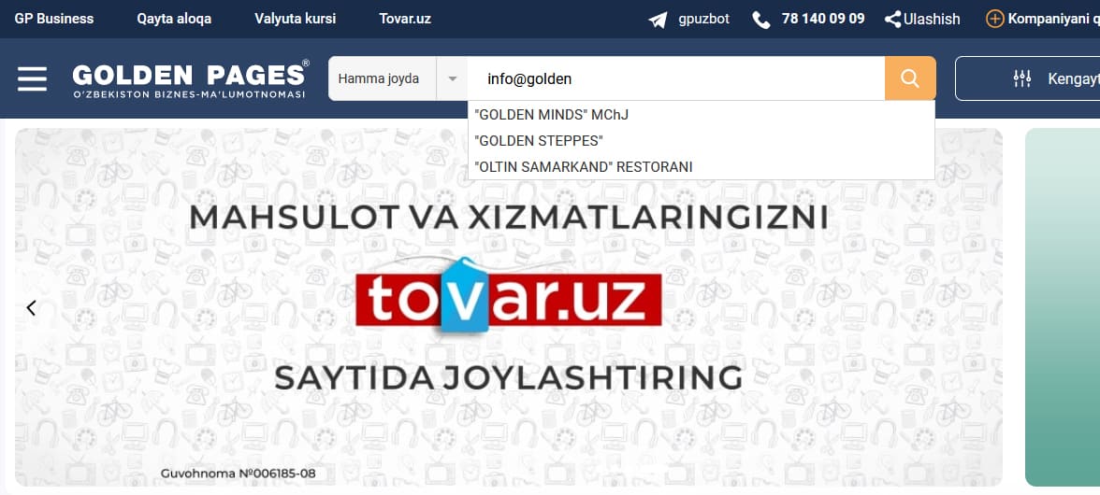Click the tovar.uz banner image
The width and height of the screenshot is (1100, 495).
[x=509, y=307]
